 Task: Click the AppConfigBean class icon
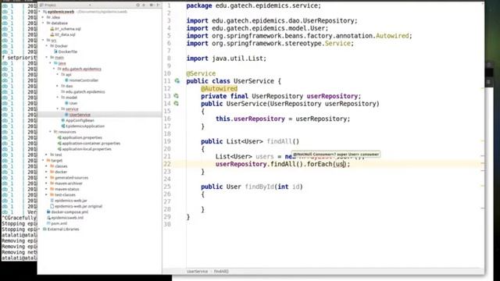pyautogui.click(x=63, y=120)
